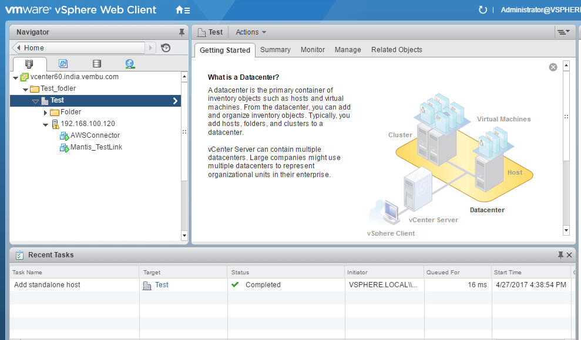Open the Summary tab
Image resolution: width=581 pixels, height=340 pixels.
(276, 49)
